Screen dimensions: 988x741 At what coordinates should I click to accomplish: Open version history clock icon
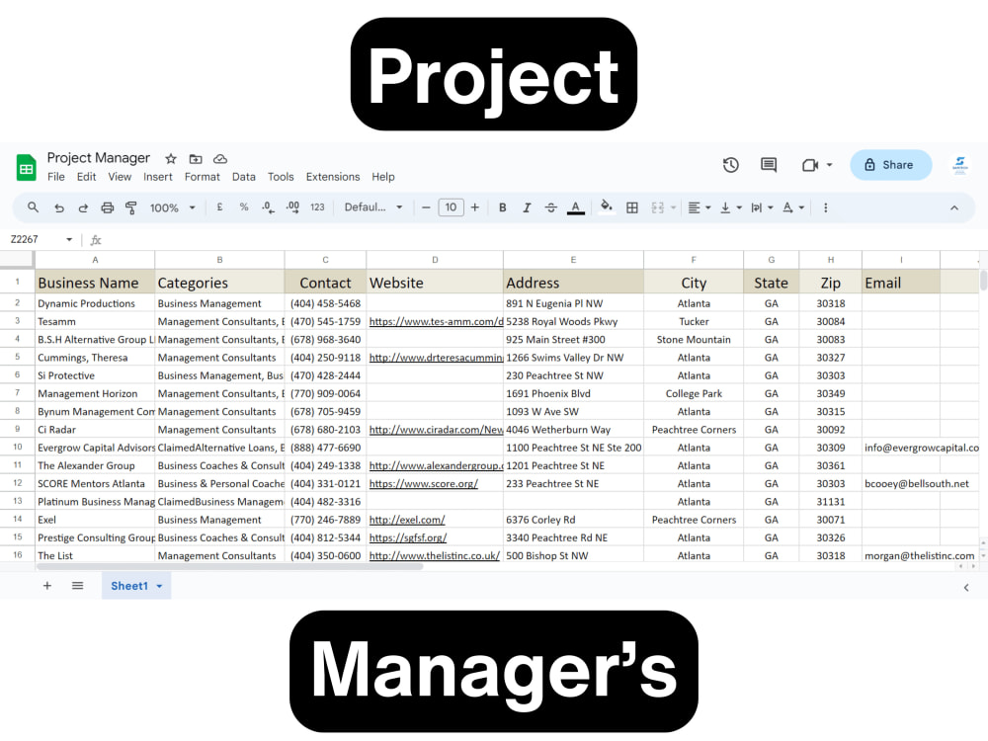click(x=730, y=165)
